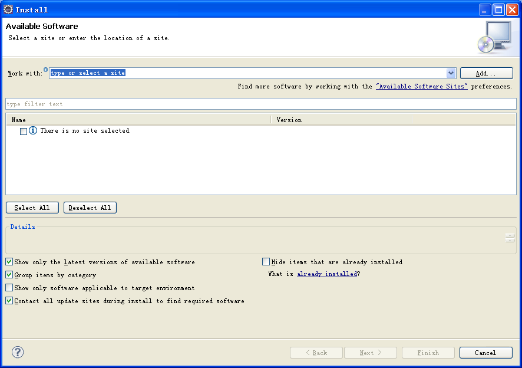Viewport: 522px width, 368px height.
Task: Click the Version column header
Action: coord(342,120)
